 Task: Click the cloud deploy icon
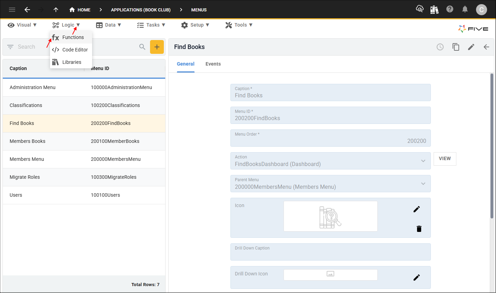pyautogui.click(x=420, y=9)
